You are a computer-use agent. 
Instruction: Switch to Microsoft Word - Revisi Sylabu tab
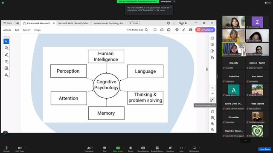(x=74, y=23)
